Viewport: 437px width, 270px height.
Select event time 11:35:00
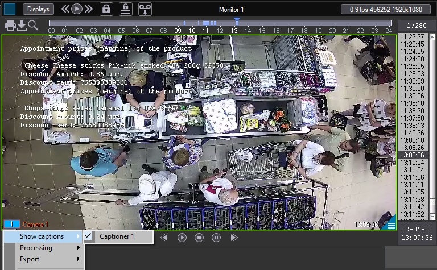[x=412, y=89]
